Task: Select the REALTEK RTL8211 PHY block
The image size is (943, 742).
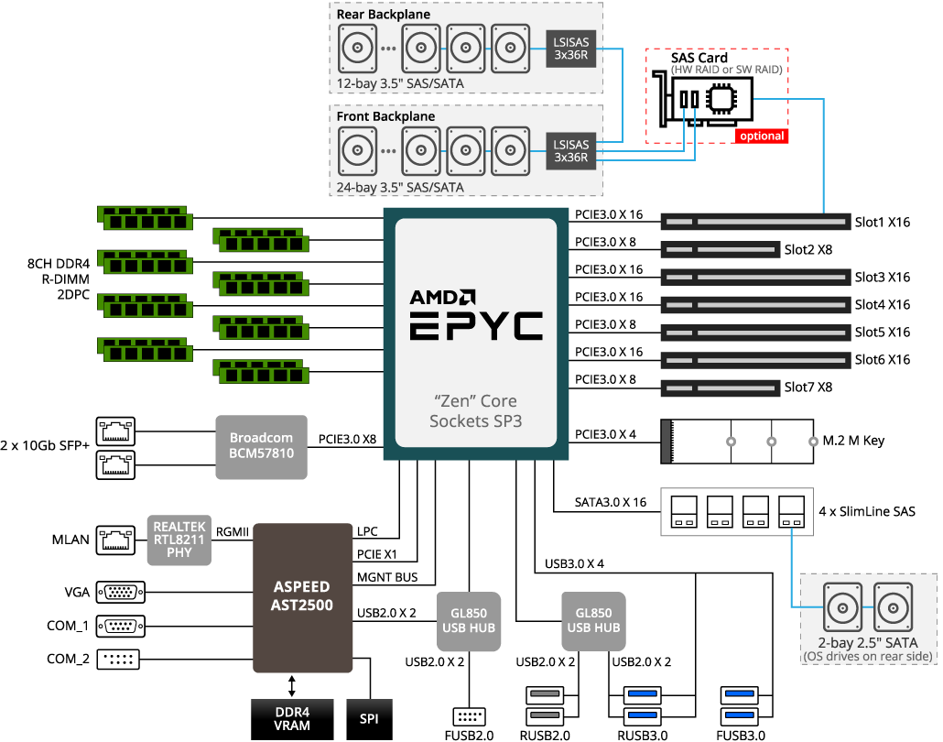Action: pyautogui.click(x=179, y=540)
